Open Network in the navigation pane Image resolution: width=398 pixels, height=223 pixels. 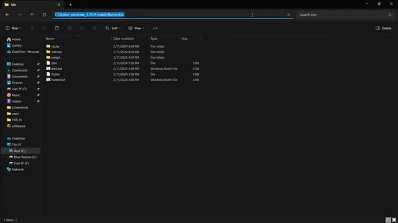tap(17, 169)
